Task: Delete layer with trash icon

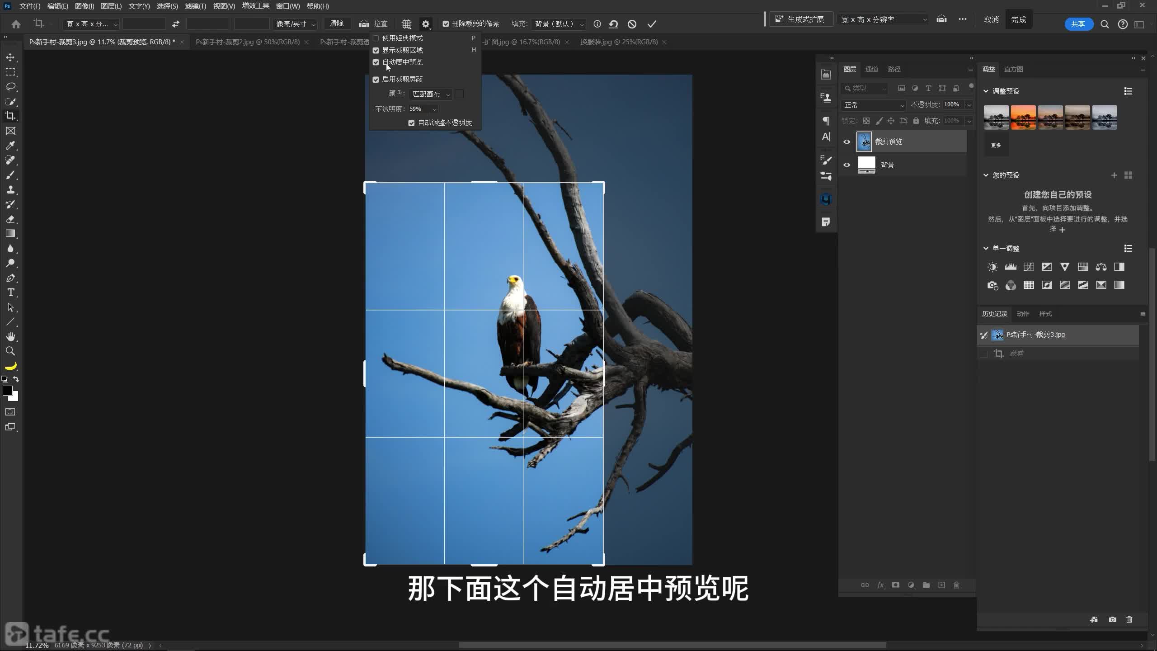Action: click(956, 585)
